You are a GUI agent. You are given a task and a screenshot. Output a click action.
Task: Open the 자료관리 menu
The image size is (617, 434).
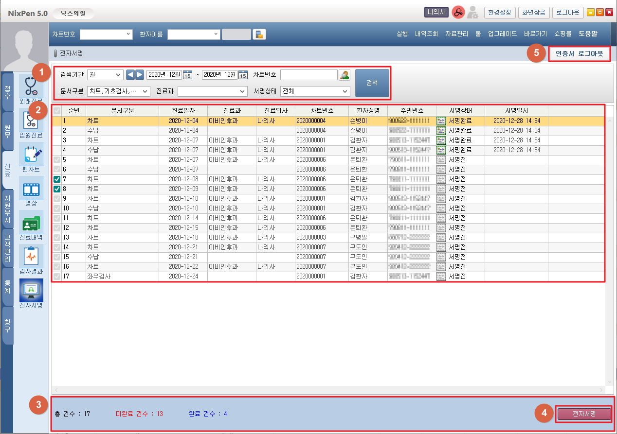(x=456, y=34)
